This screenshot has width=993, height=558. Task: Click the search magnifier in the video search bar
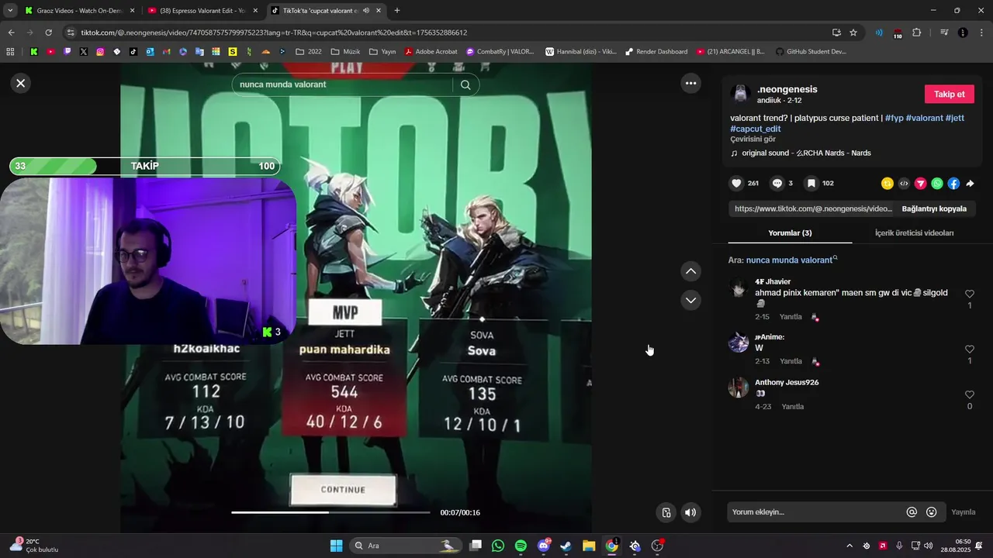(465, 85)
